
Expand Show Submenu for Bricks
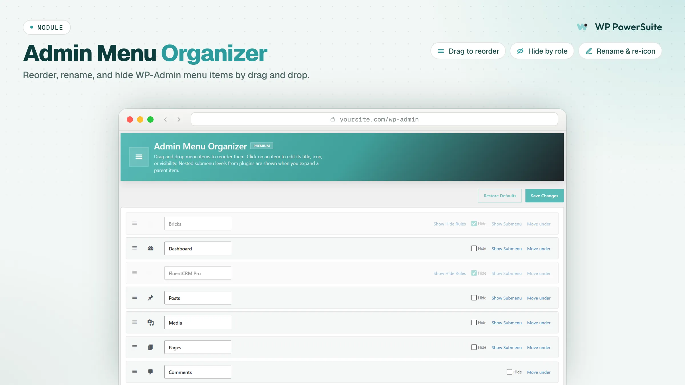(507, 224)
